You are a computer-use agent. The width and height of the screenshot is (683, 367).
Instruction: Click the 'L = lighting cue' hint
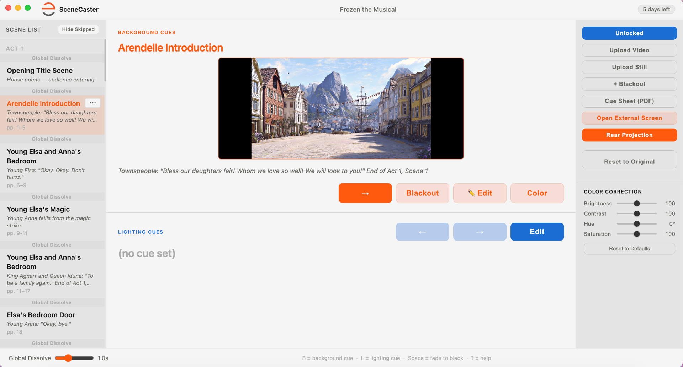pos(380,358)
